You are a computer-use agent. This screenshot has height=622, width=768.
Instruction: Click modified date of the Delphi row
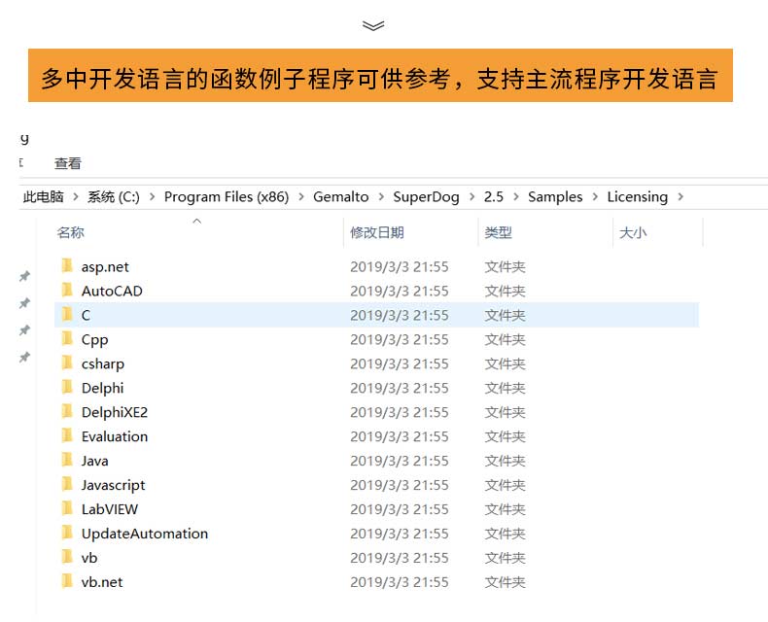400,388
